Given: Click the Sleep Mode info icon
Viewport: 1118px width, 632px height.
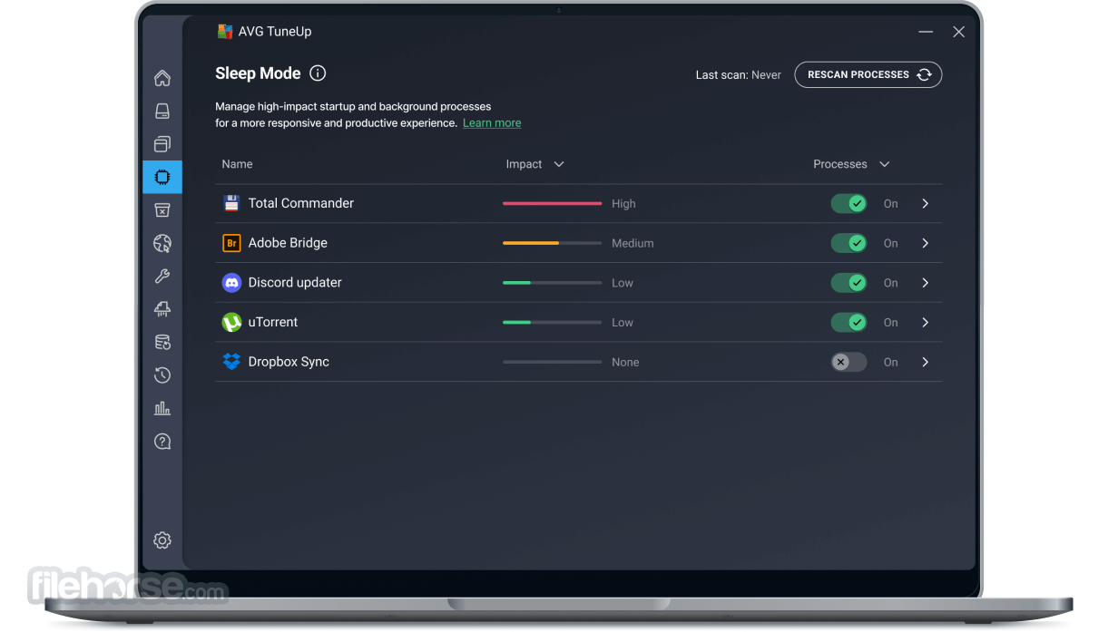Looking at the screenshot, I should pos(318,73).
